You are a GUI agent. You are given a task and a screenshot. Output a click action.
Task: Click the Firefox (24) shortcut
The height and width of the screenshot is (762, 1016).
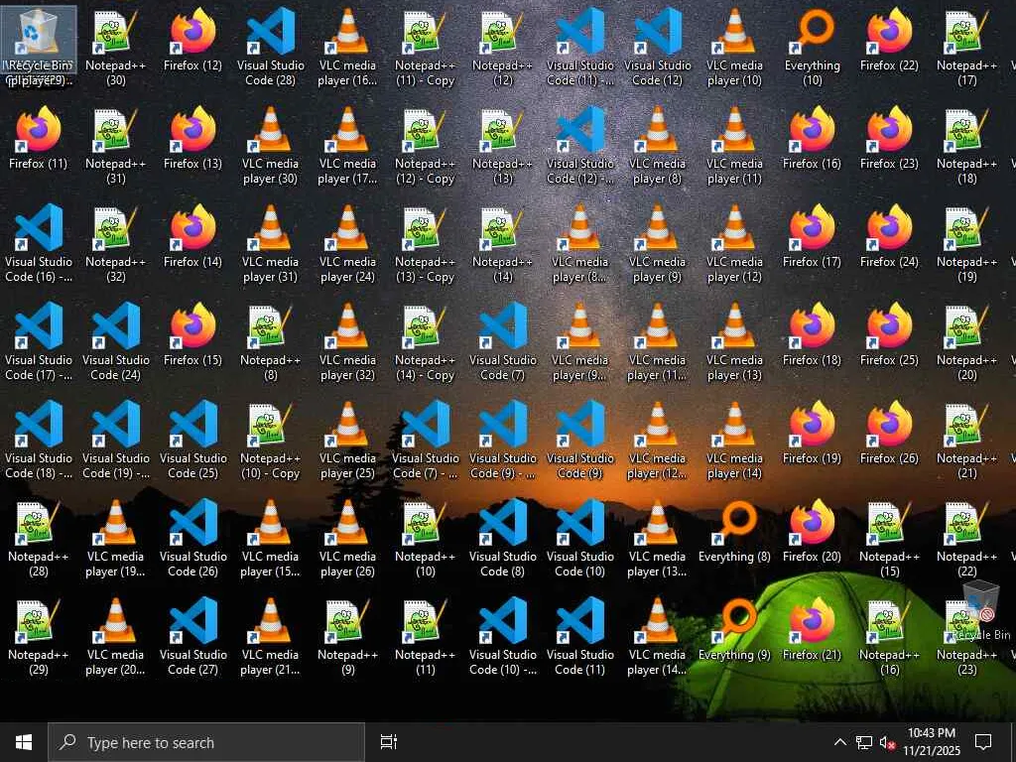[x=889, y=237]
